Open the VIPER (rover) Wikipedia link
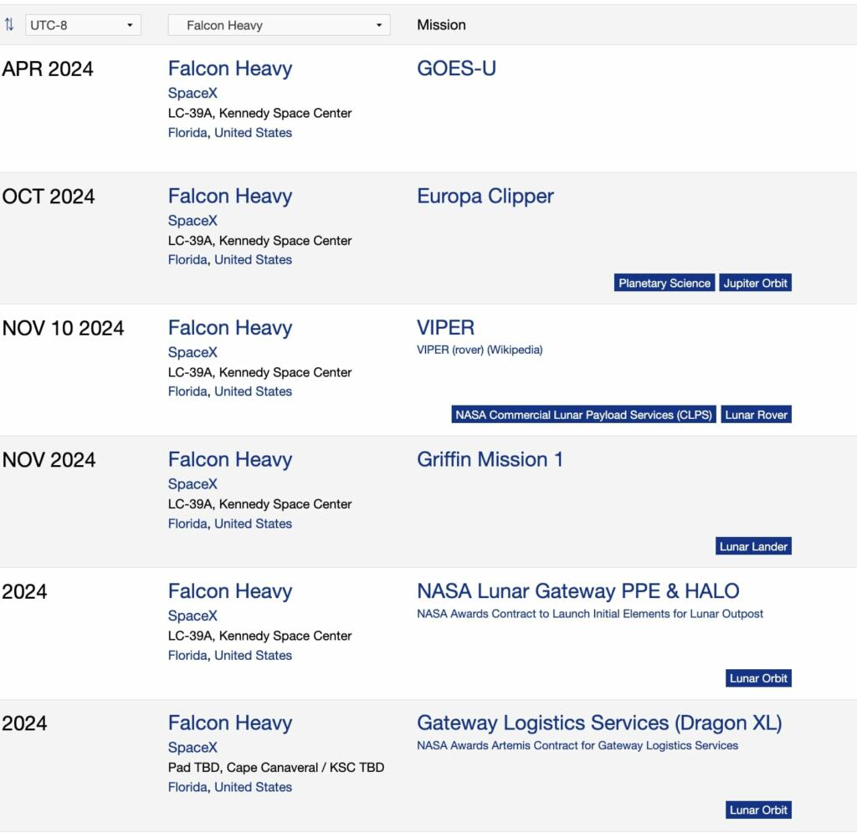857x833 pixels. coord(480,350)
